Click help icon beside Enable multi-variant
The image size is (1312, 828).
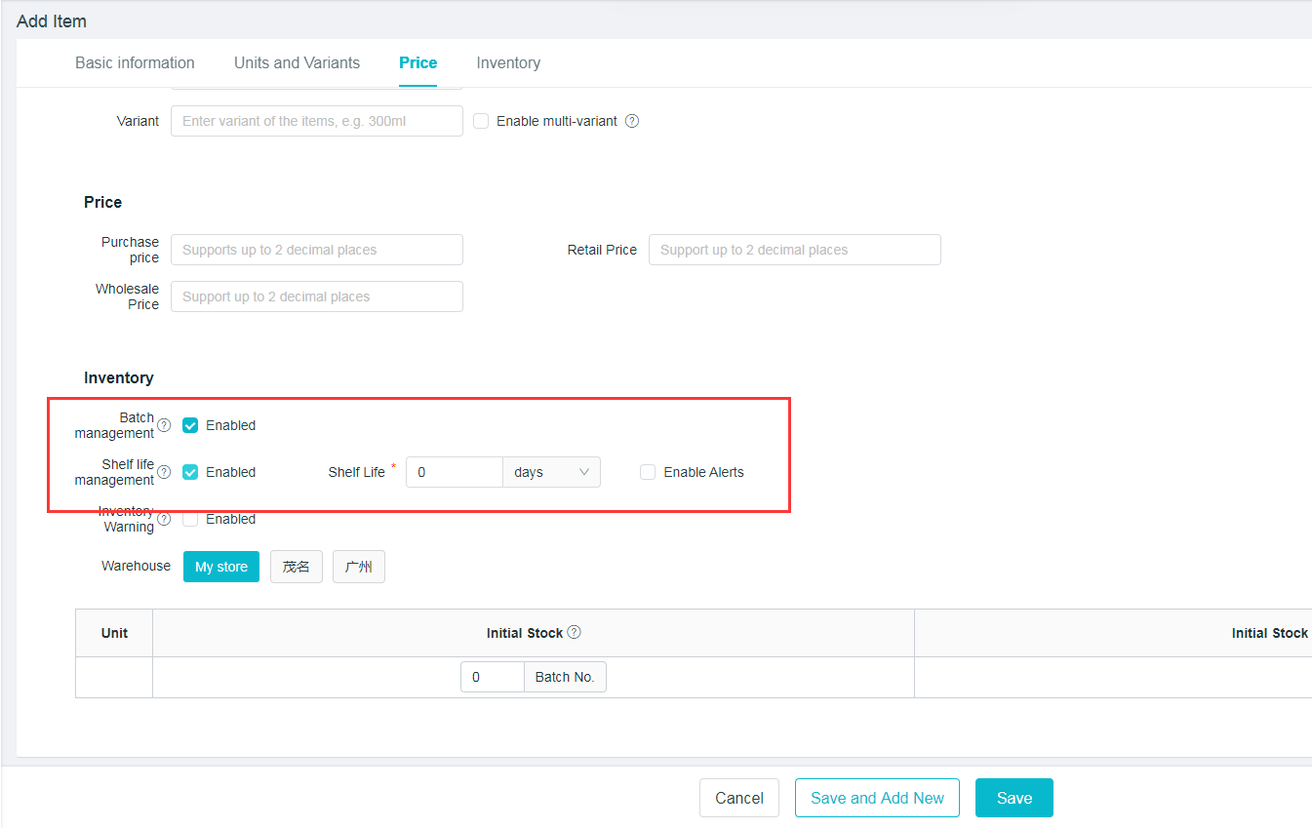point(632,121)
